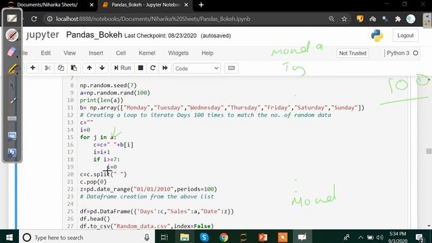432x243 pixels.
Task: Open the browser extensions puzzle icon
Action: click(x=398, y=19)
